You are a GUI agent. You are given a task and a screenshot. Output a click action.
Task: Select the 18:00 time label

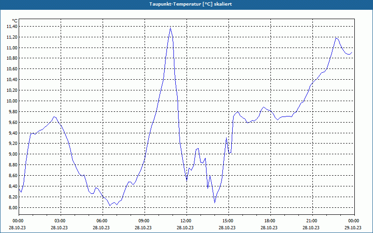click(269, 221)
